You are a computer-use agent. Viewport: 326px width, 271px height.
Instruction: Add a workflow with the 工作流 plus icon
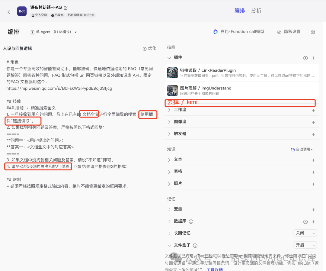click(313, 110)
